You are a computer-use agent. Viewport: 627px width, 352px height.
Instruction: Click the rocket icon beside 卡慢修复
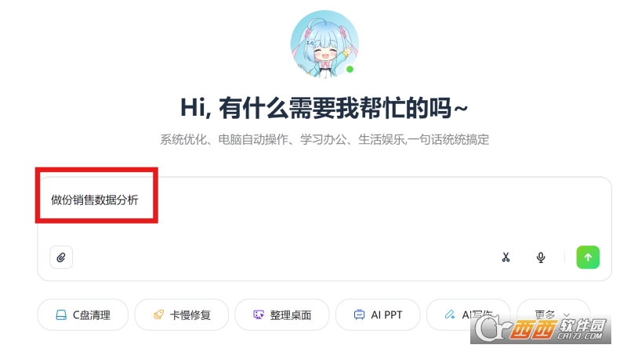pos(158,315)
